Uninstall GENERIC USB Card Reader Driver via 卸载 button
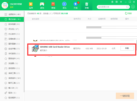Image resolution: width=137 pixels, height=101 pixels. (x=127, y=48)
